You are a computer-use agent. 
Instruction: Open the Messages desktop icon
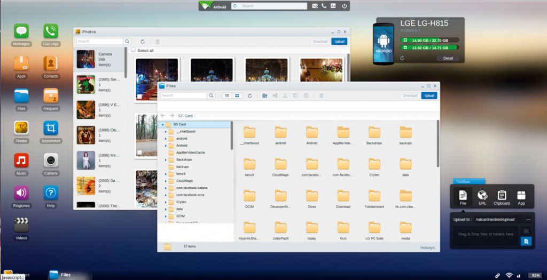21,31
